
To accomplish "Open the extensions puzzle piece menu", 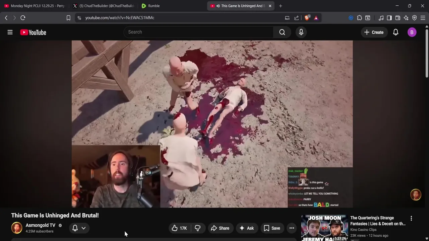I will point(359,18).
